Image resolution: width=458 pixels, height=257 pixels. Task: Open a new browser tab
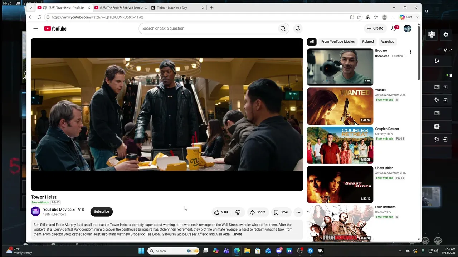[211, 7]
